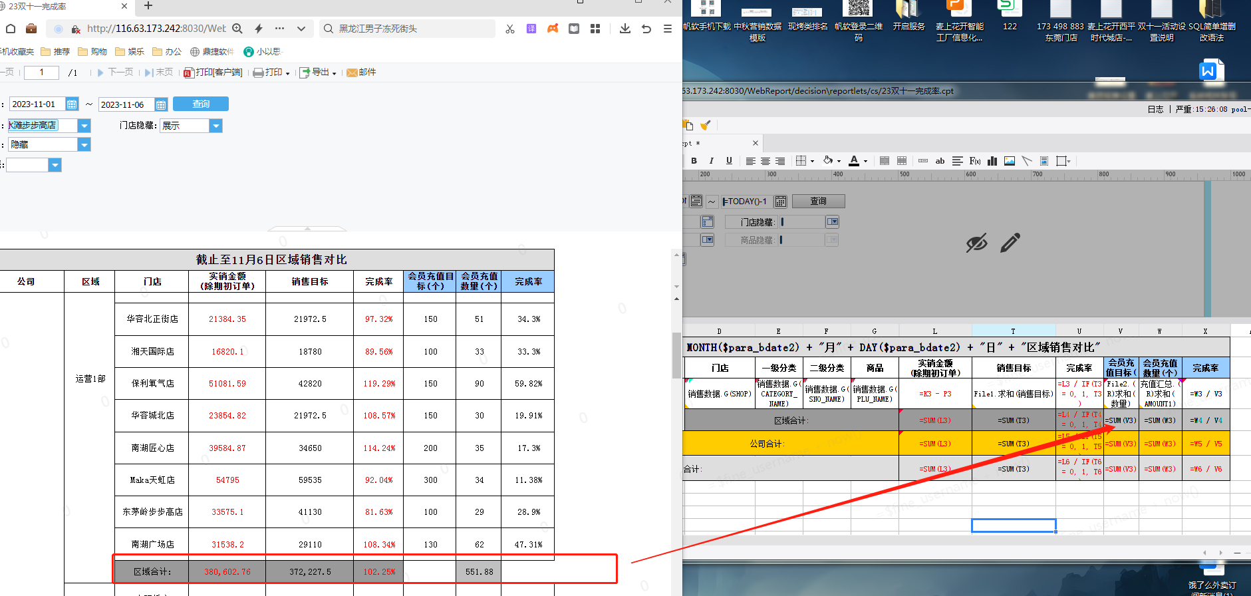The image size is (1251, 596).
Task: Toggle Bold formatting in the report designer
Action: pos(694,161)
